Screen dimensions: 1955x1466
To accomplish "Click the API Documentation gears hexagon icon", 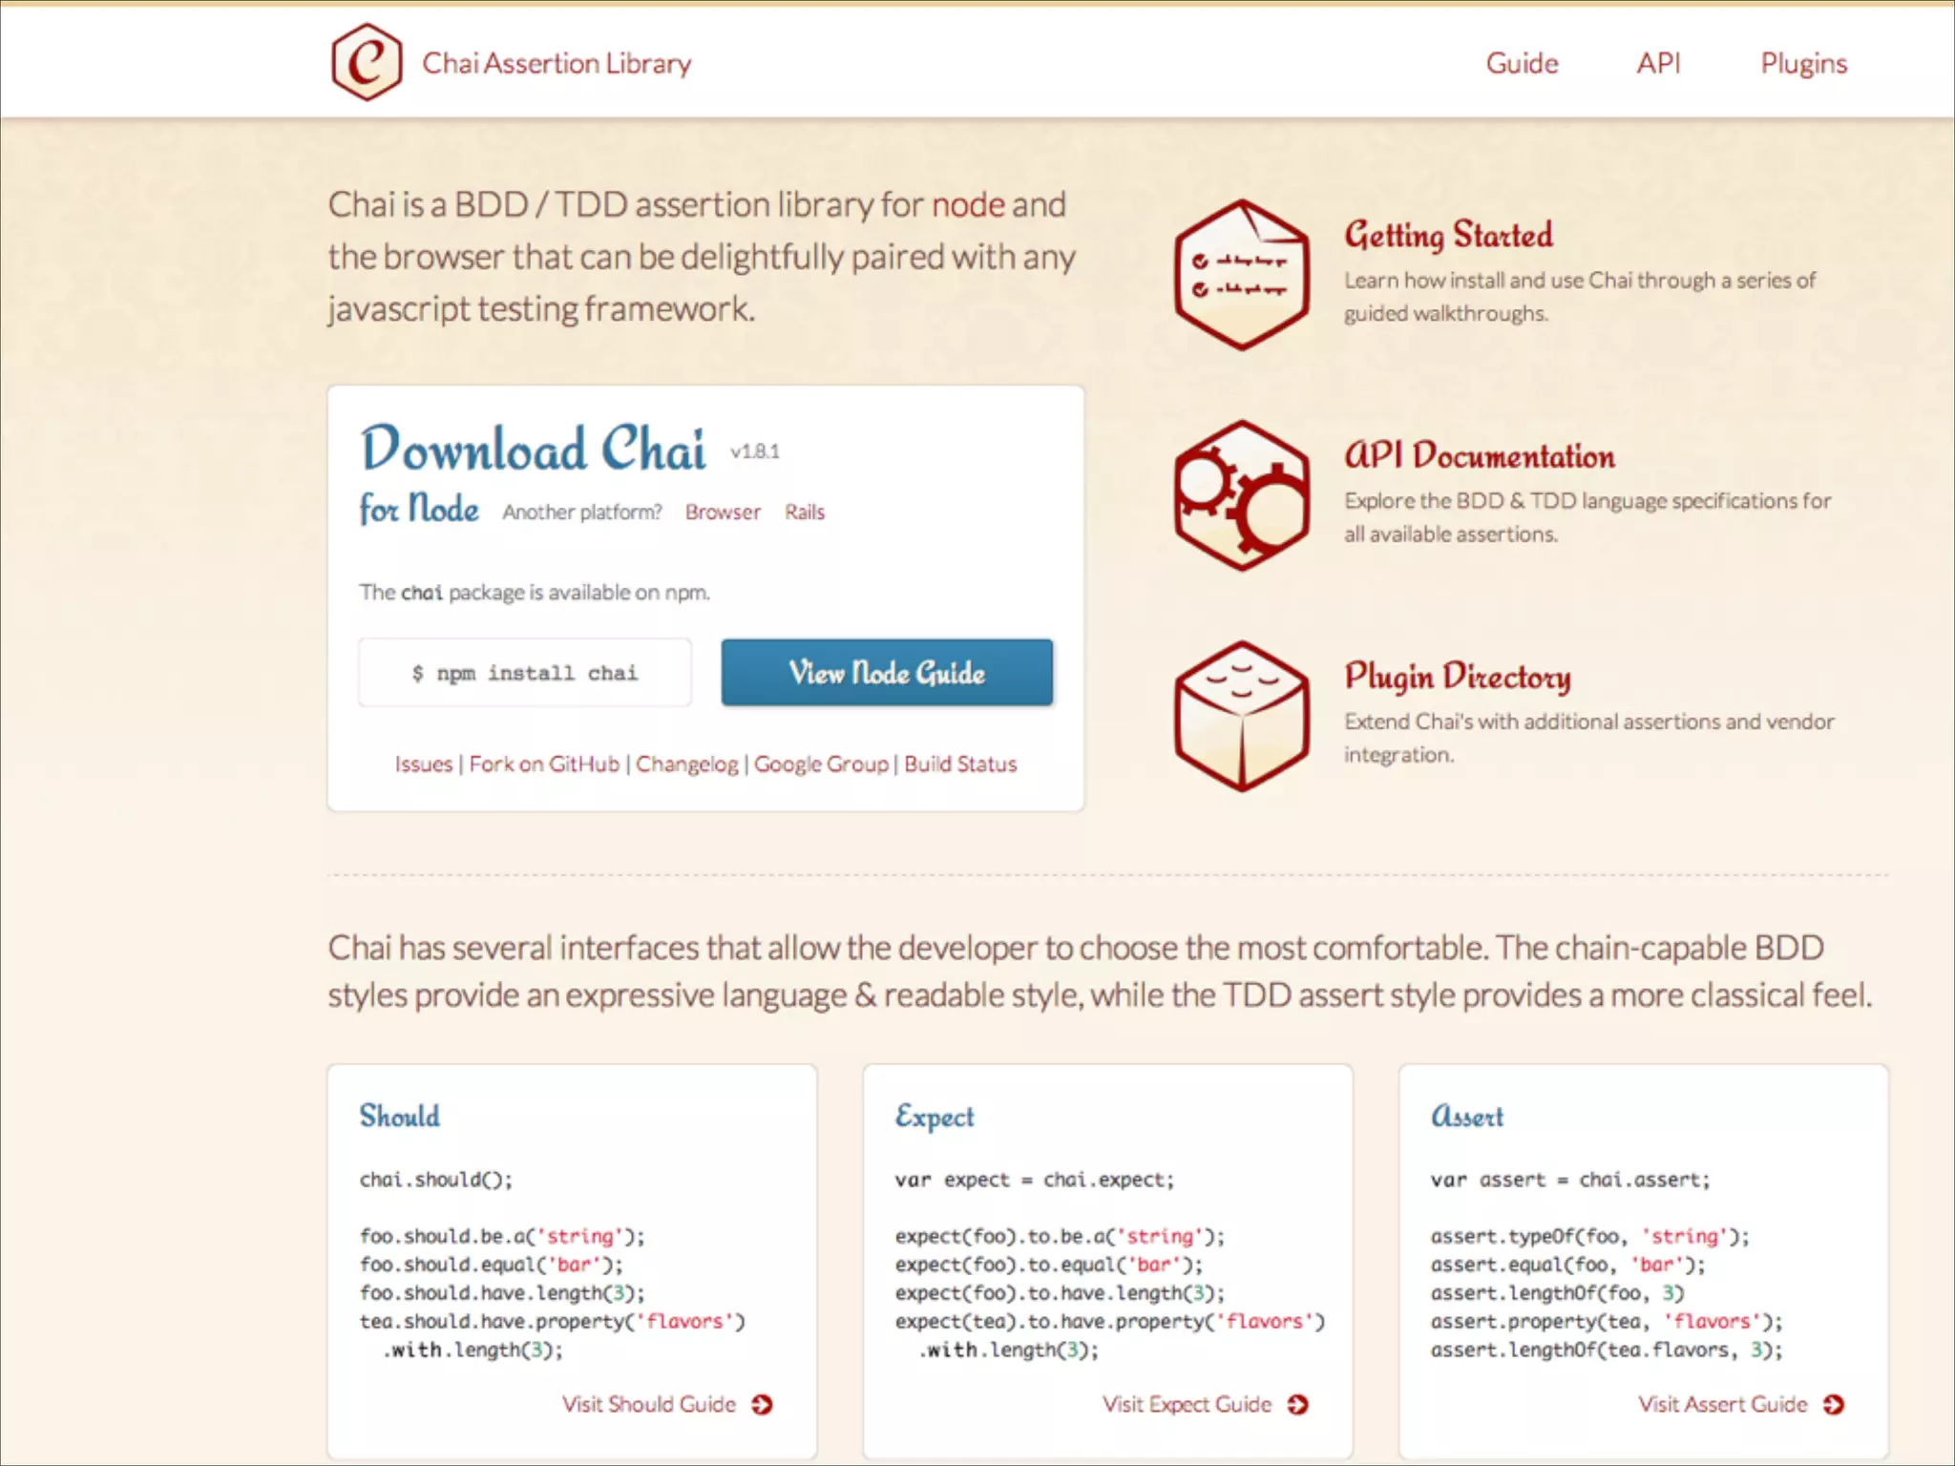I will pos(1241,495).
